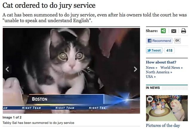
Task: Email this article via envelope icon
Action: [174, 31]
